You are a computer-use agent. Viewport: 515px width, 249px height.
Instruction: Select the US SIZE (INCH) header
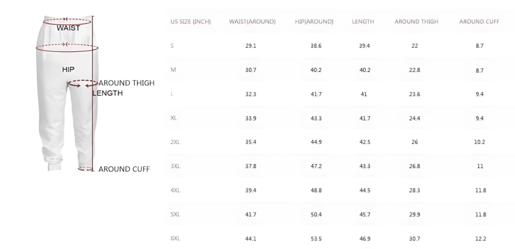point(191,22)
